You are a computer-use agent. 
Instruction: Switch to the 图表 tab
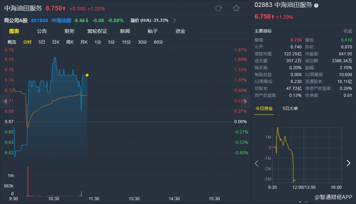coord(14,31)
